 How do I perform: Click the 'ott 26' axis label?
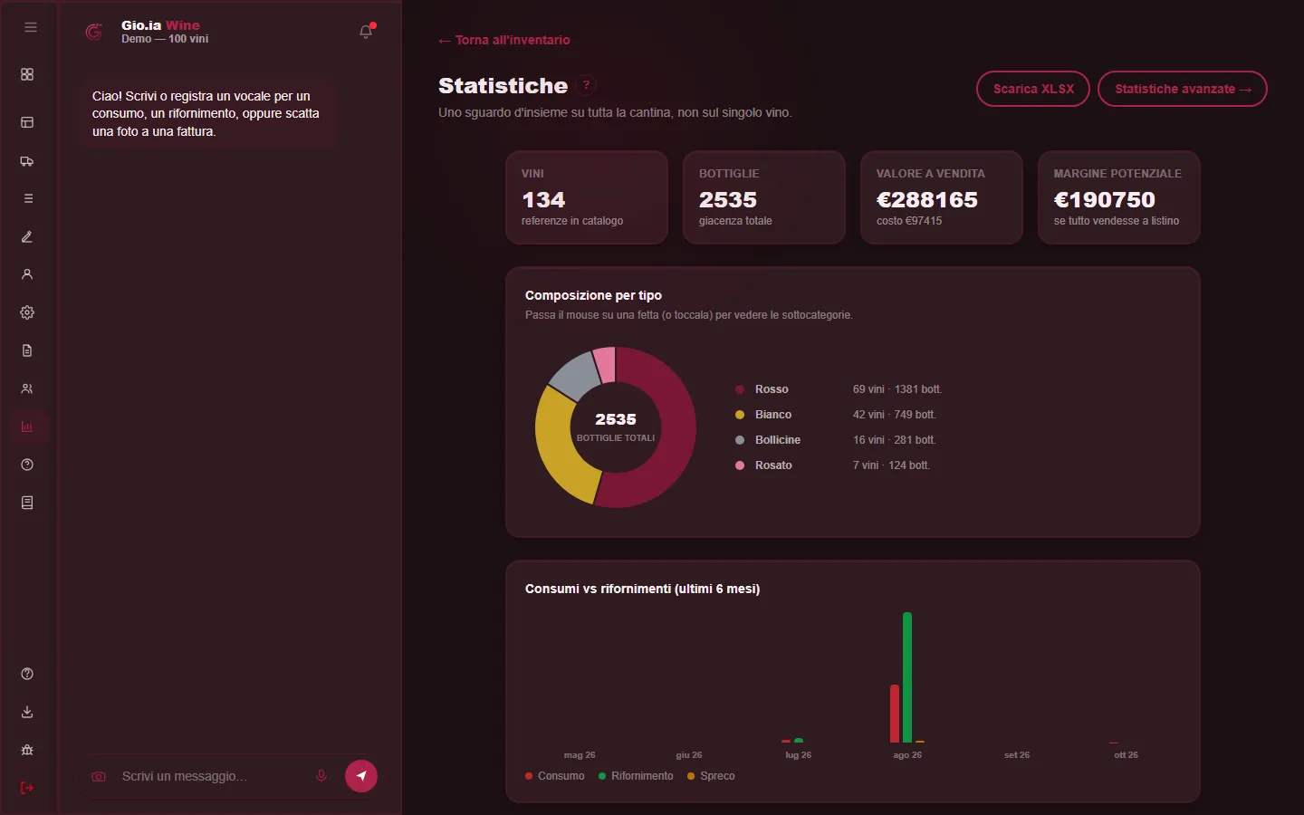pyautogui.click(x=1126, y=755)
